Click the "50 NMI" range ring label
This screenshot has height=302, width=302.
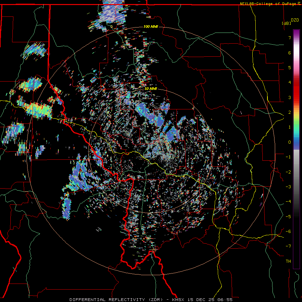[151, 89]
